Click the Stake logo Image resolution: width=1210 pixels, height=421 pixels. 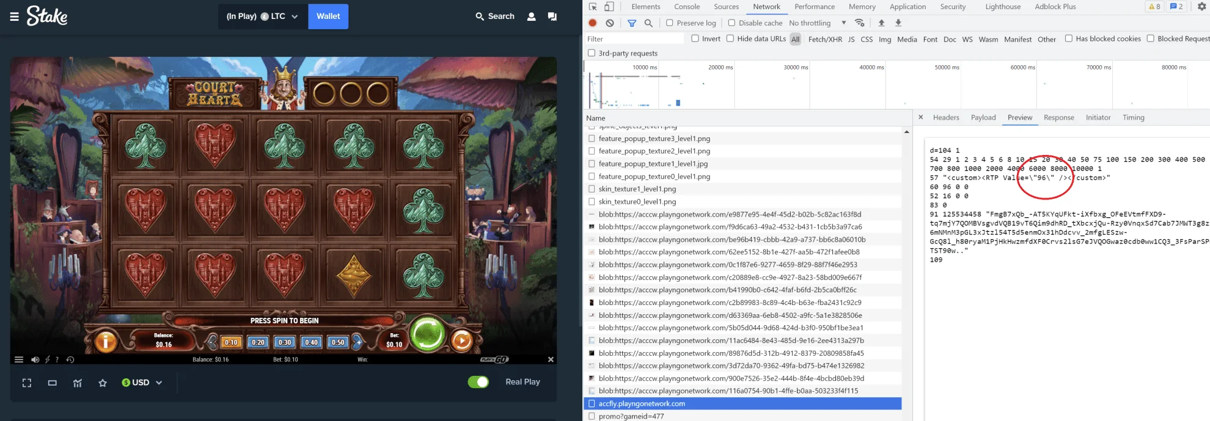(x=47, y=16)
